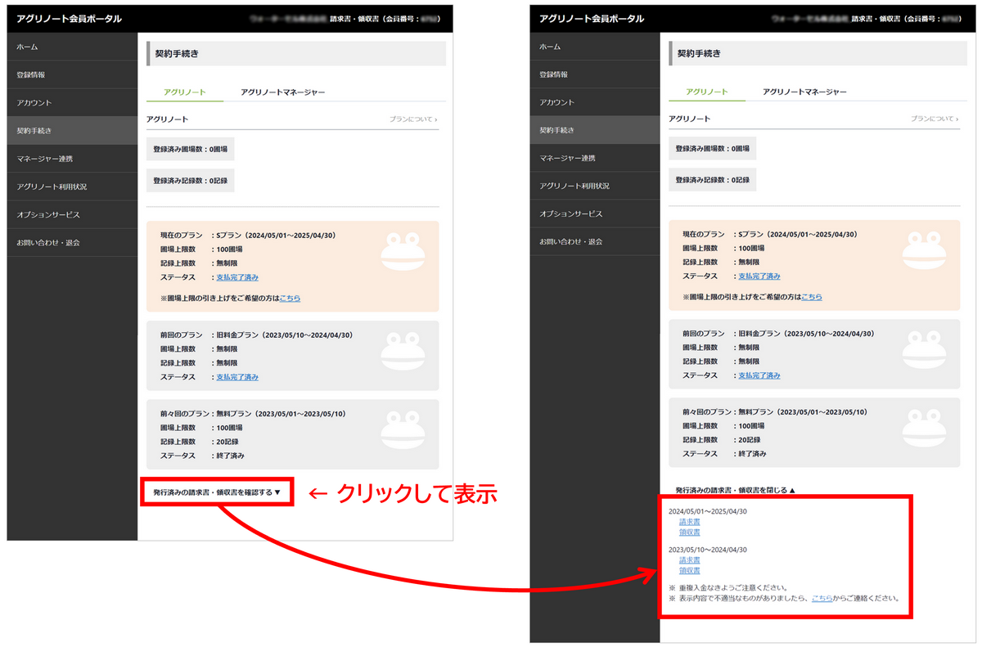982x647 pixels.
Task: Open マネージャー連携 in the left screenshot sidebar
Action: point(72,158)
